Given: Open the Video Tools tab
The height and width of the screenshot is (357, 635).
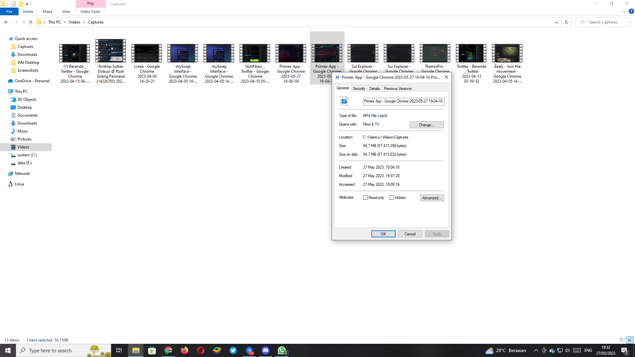Looking at the screenshot, I should pos(90,12).
